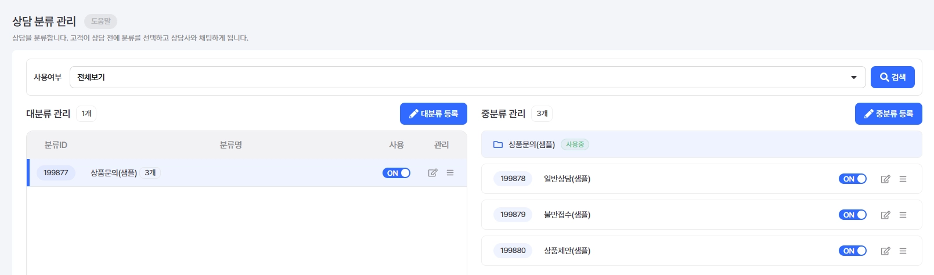Click edit icon for 상품문의(샘플) row
Screen dimensions: 934x275
coord(432,173)
